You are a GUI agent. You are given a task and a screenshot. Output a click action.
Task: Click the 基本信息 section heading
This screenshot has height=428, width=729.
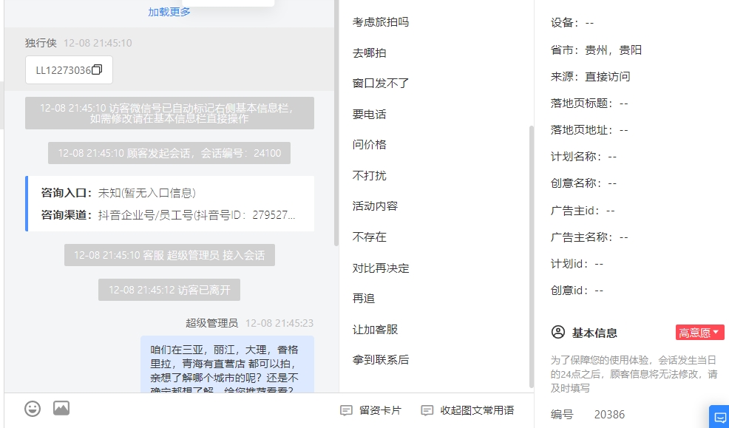(594, 333)
